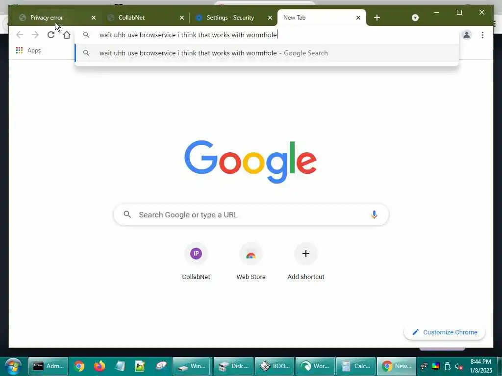Switch to the Wor... taskbar window

315,366
